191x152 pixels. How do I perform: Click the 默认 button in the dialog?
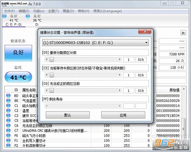pyautogui.click(x=68, y=115)
